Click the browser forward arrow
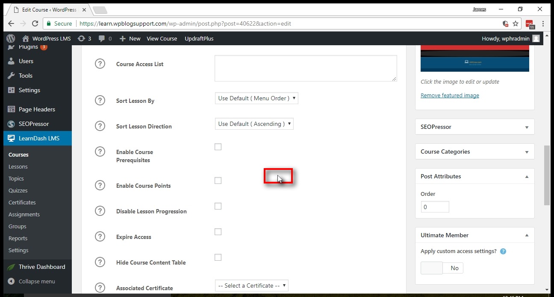The width and height of the screenshot is (554, 297). [x=23, y=23]
